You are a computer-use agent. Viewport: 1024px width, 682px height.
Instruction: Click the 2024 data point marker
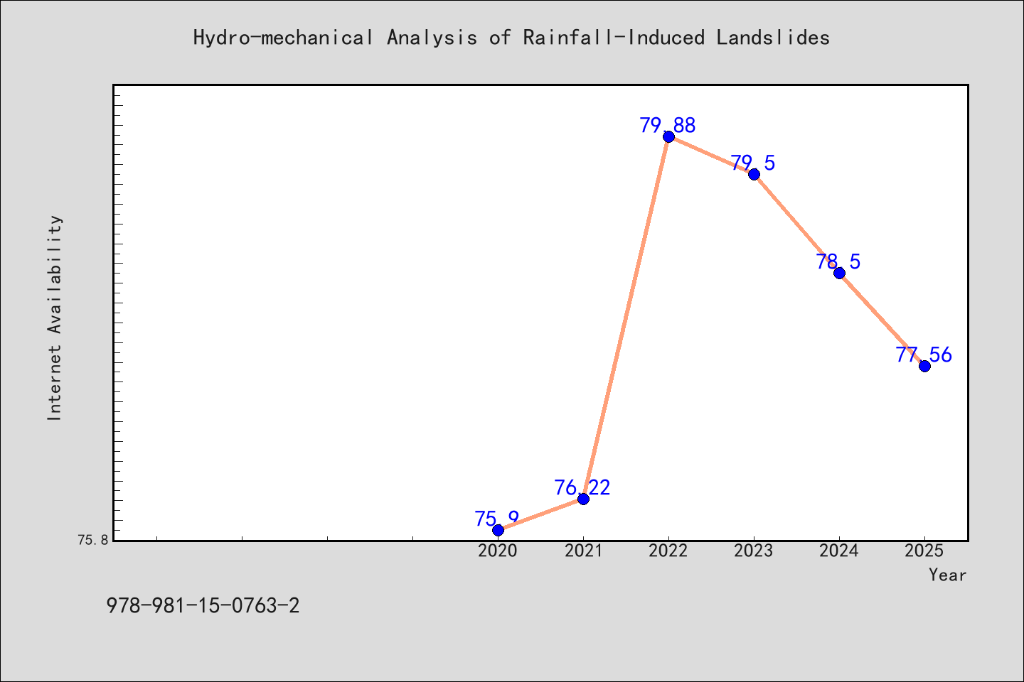[x=839, y=273]
